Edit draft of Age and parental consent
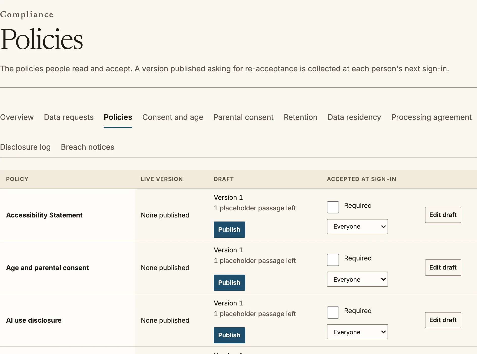 click(443, 268)
